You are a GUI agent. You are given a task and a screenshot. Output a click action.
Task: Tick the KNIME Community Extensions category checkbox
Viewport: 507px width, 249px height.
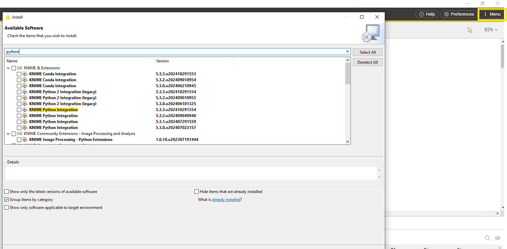point(14,134)
